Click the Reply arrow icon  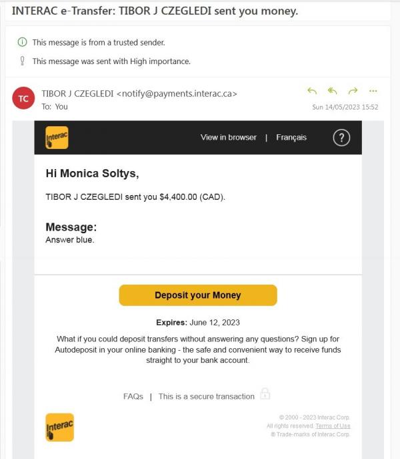click(x=312, y=91)
